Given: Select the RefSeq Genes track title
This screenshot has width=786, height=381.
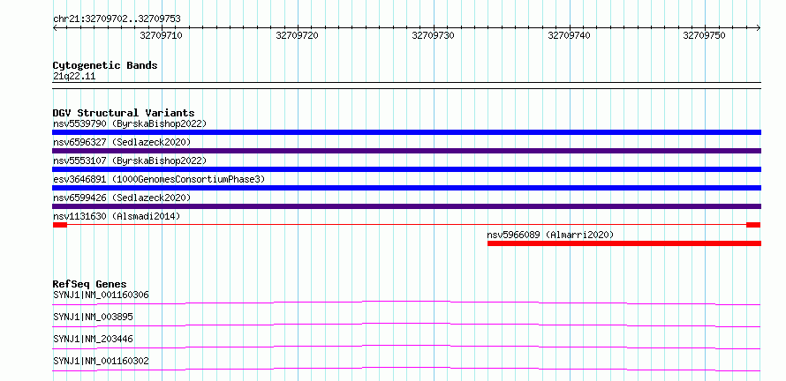Looking at the screenshot, I should pos(90,284).
